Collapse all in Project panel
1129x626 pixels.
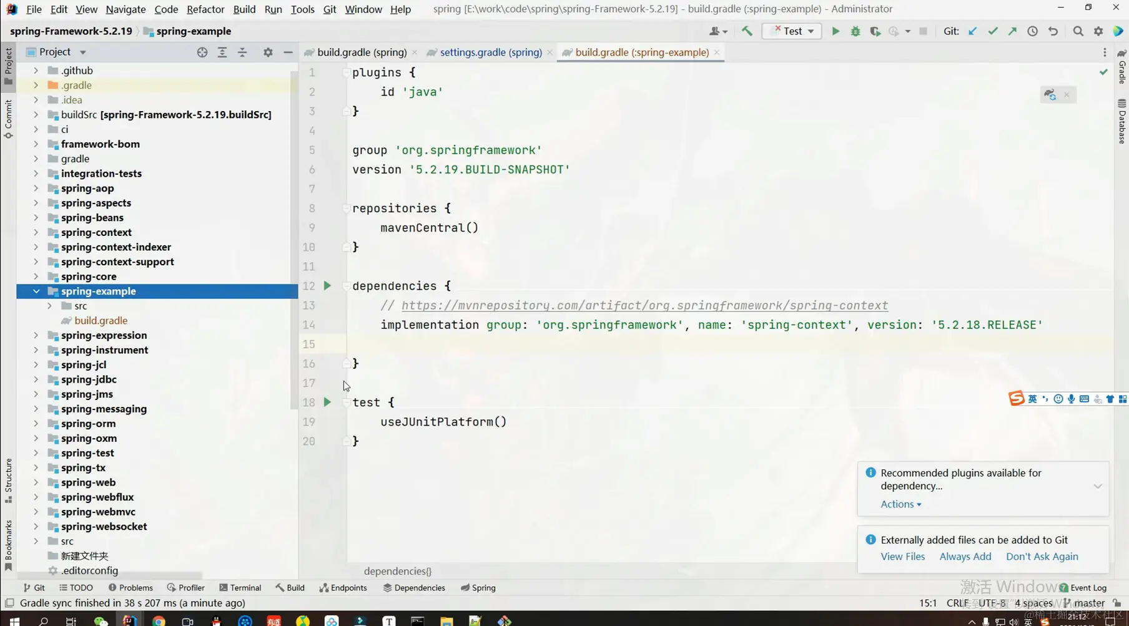click(x=242, y=52)
